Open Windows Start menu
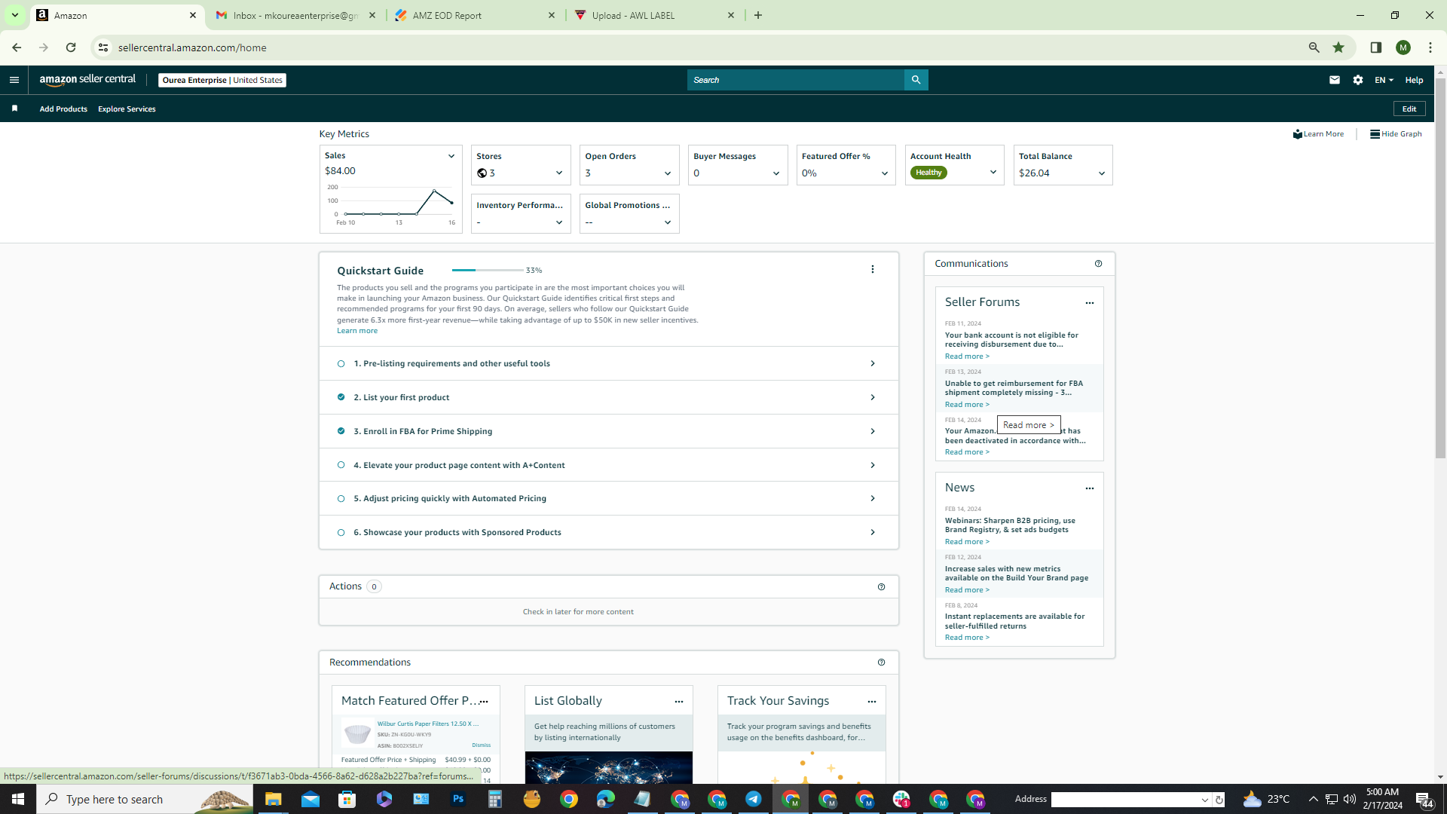The image size is (1447, 814). coord(18,799)
